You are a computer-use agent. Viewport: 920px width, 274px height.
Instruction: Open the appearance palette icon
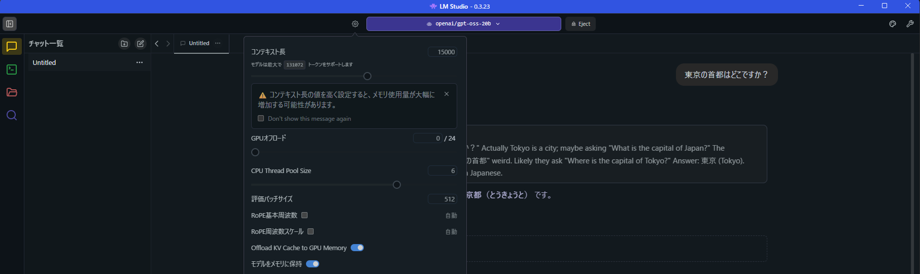tap(893, 24)
